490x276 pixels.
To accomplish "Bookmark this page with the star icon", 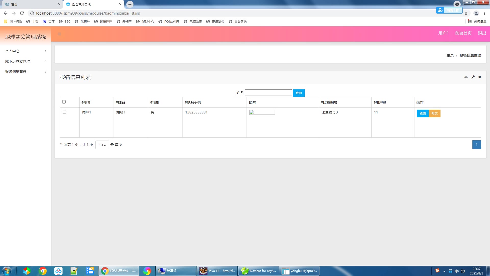I will (x=466, y=13).
